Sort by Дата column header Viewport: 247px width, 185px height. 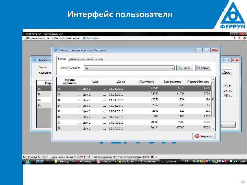121,82
